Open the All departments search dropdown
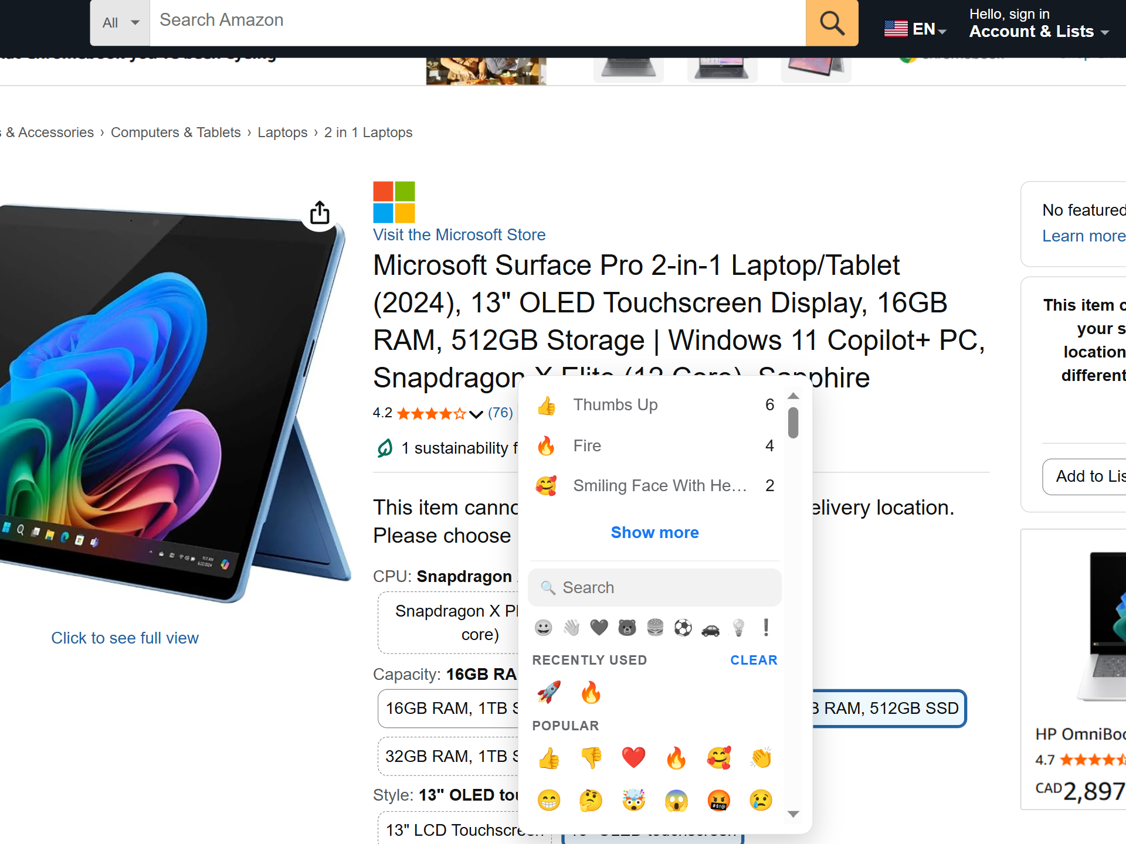 click(x=120, y=23)
